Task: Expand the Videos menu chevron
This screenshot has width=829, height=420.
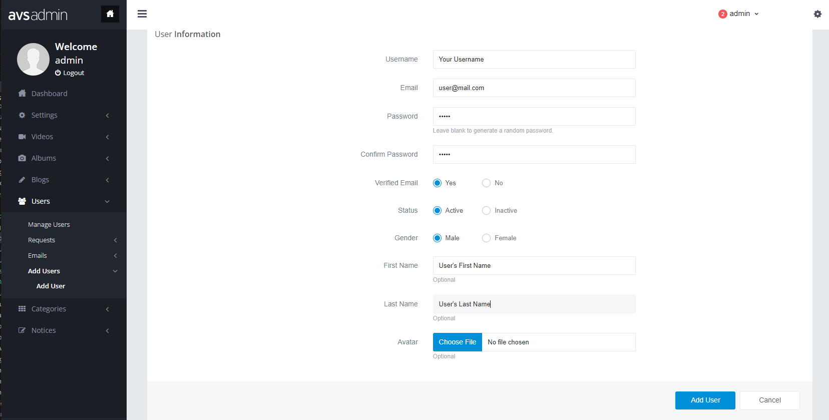Action: click(107, 137)
